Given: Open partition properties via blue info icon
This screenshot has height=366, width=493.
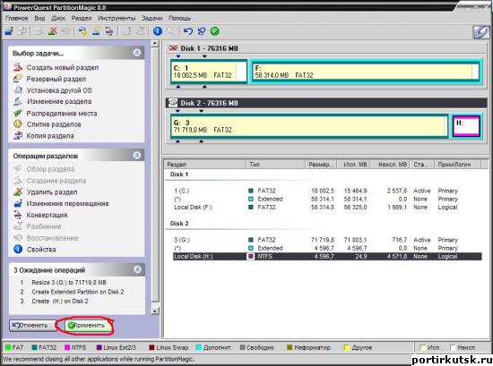Looking at the screenshot, I should (158, 31).
